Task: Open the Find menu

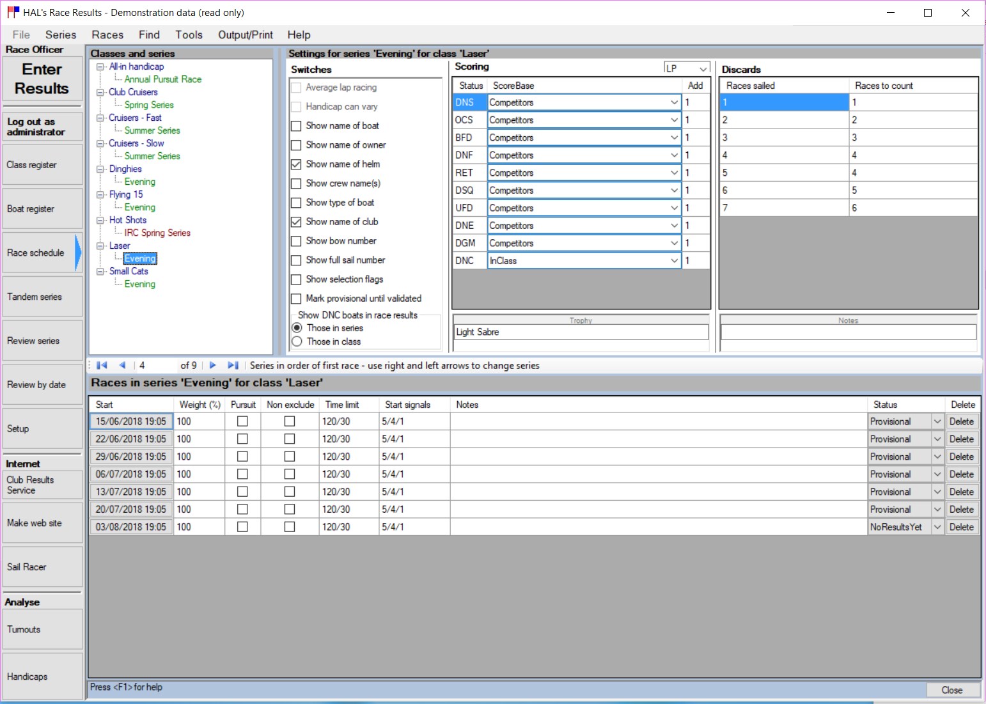Action: [x=149, y=35]
